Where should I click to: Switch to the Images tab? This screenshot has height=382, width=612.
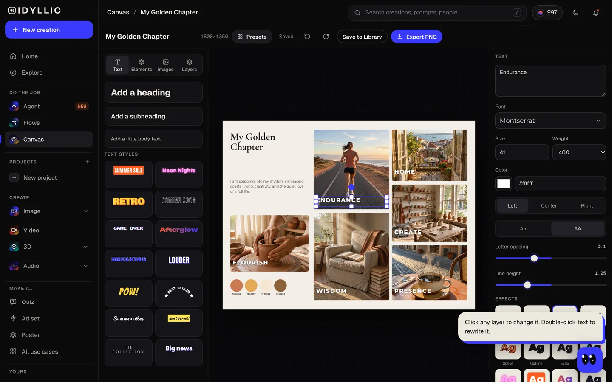coord(165,65)
